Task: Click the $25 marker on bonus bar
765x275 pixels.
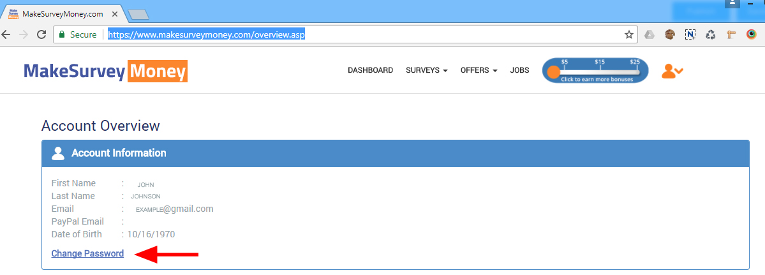Action: coord(635,62)
